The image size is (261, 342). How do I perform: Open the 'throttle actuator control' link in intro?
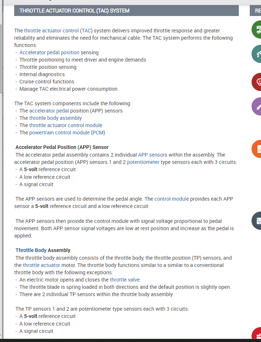(x=51, y=31)
